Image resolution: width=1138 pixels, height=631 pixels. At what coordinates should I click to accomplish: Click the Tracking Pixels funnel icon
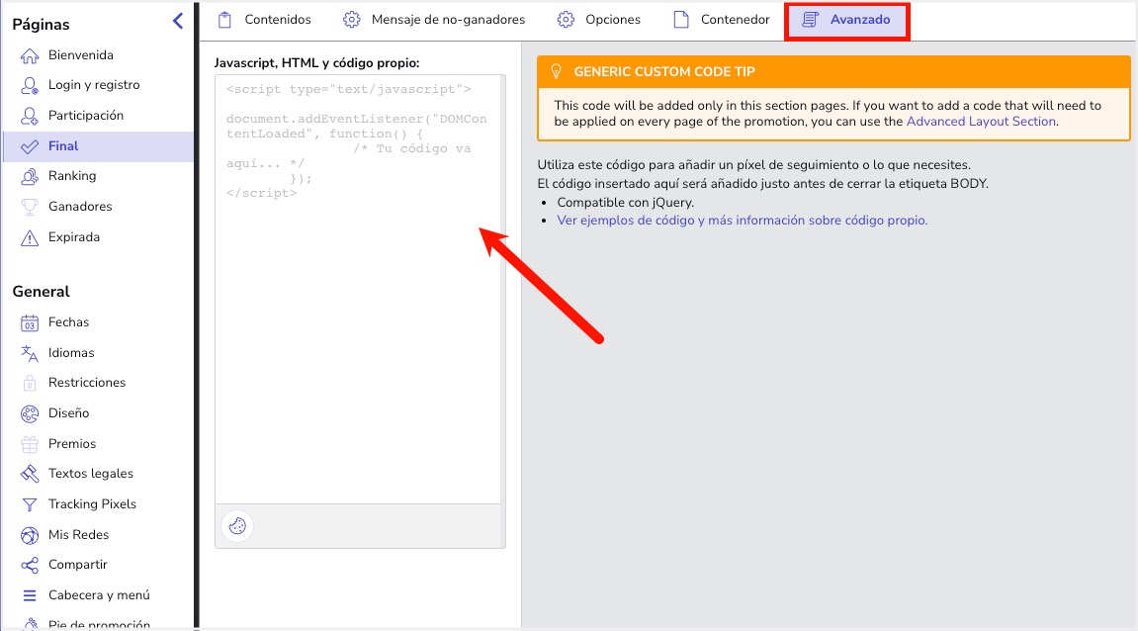pos(30,504)
